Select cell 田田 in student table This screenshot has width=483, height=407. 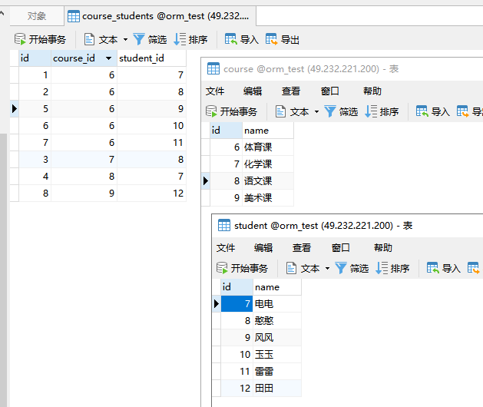coord(277,389)
